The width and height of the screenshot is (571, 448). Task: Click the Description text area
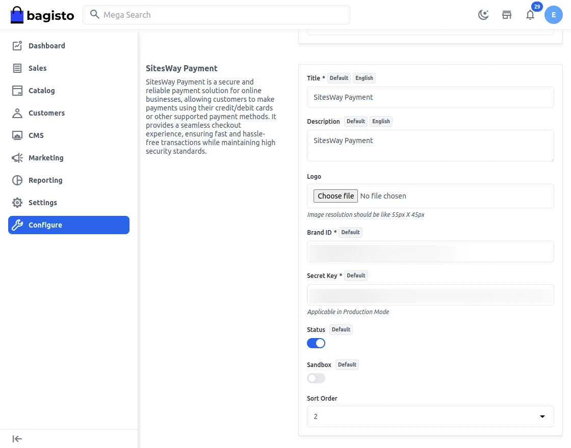[x=430, y=146]
